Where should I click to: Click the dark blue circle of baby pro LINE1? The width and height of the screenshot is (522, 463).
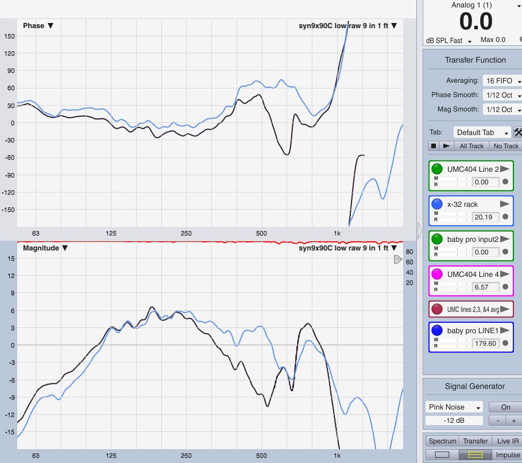pos(437,330)
